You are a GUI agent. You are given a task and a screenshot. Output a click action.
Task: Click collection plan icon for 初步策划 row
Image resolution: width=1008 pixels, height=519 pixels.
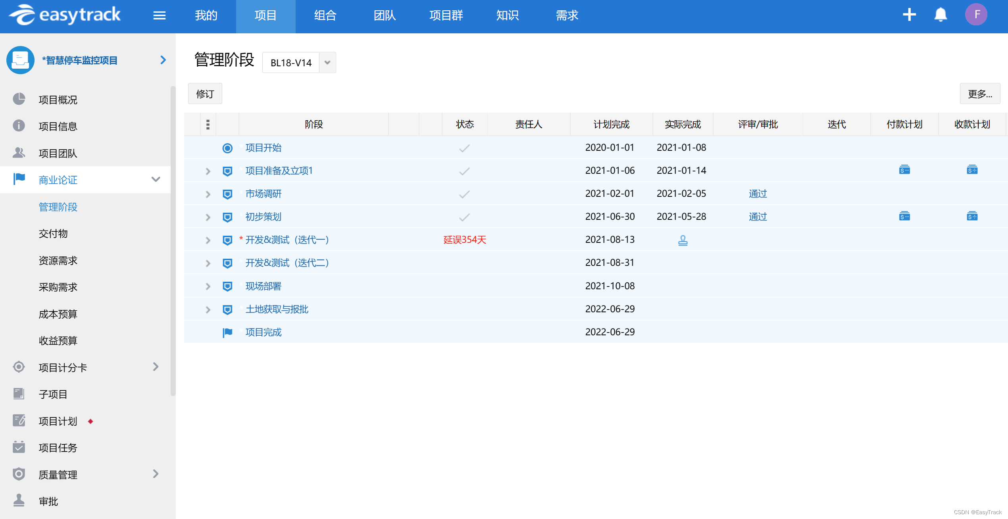click(x=972, y=216)
